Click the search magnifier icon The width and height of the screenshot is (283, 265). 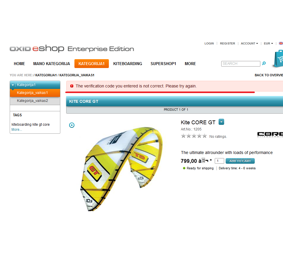[264, 63]
